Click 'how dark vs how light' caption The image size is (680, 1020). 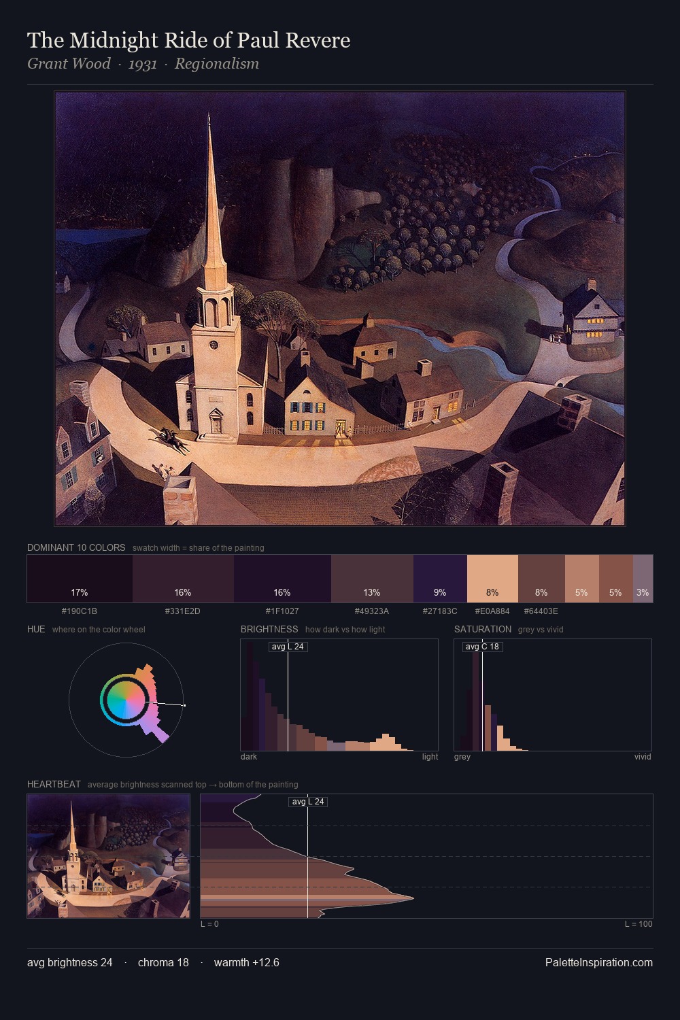pos(345,630)
